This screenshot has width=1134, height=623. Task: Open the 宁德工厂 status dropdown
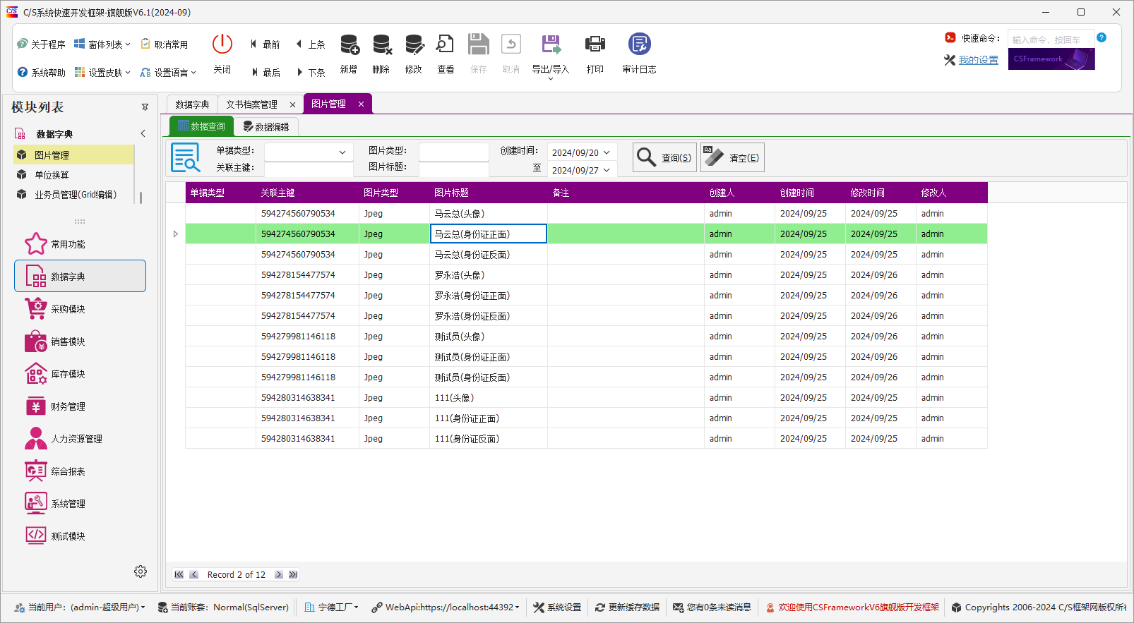pyautogui.click(x=331, y=607)
